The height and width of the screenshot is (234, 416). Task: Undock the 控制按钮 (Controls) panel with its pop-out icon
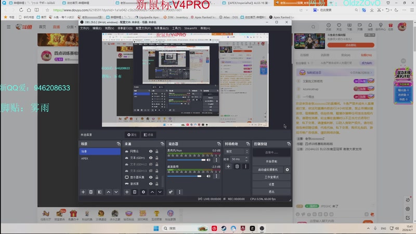pos(289,144)
